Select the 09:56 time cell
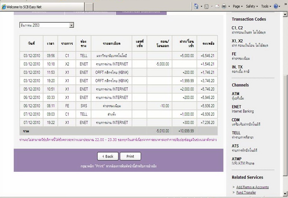This screenshot has height=198, width=288. [x=51, y=56]
